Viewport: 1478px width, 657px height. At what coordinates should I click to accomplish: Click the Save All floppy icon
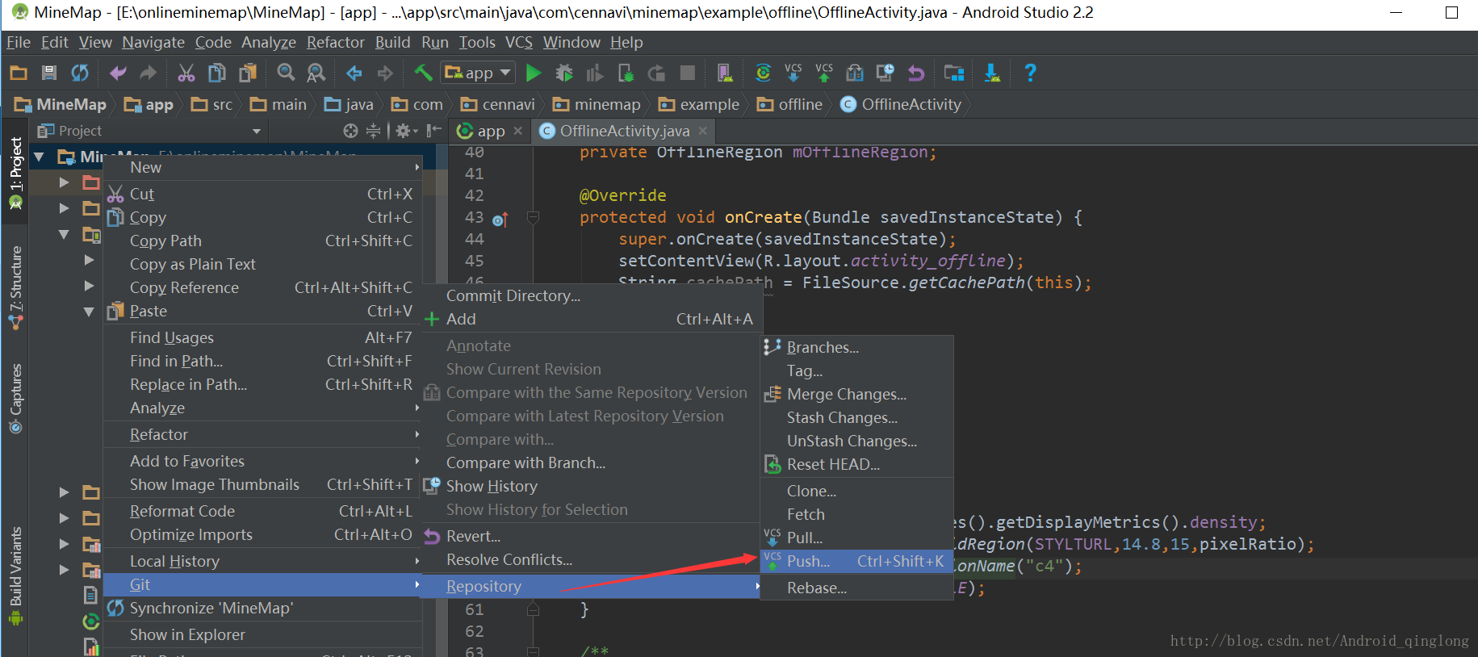pyautogui.click(x=49, y=73)
